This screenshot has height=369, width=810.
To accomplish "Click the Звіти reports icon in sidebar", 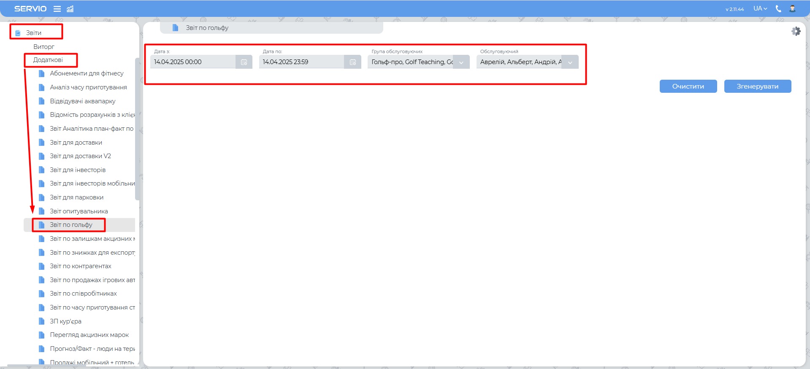I will pyautogui.click(x=18, y=33).
